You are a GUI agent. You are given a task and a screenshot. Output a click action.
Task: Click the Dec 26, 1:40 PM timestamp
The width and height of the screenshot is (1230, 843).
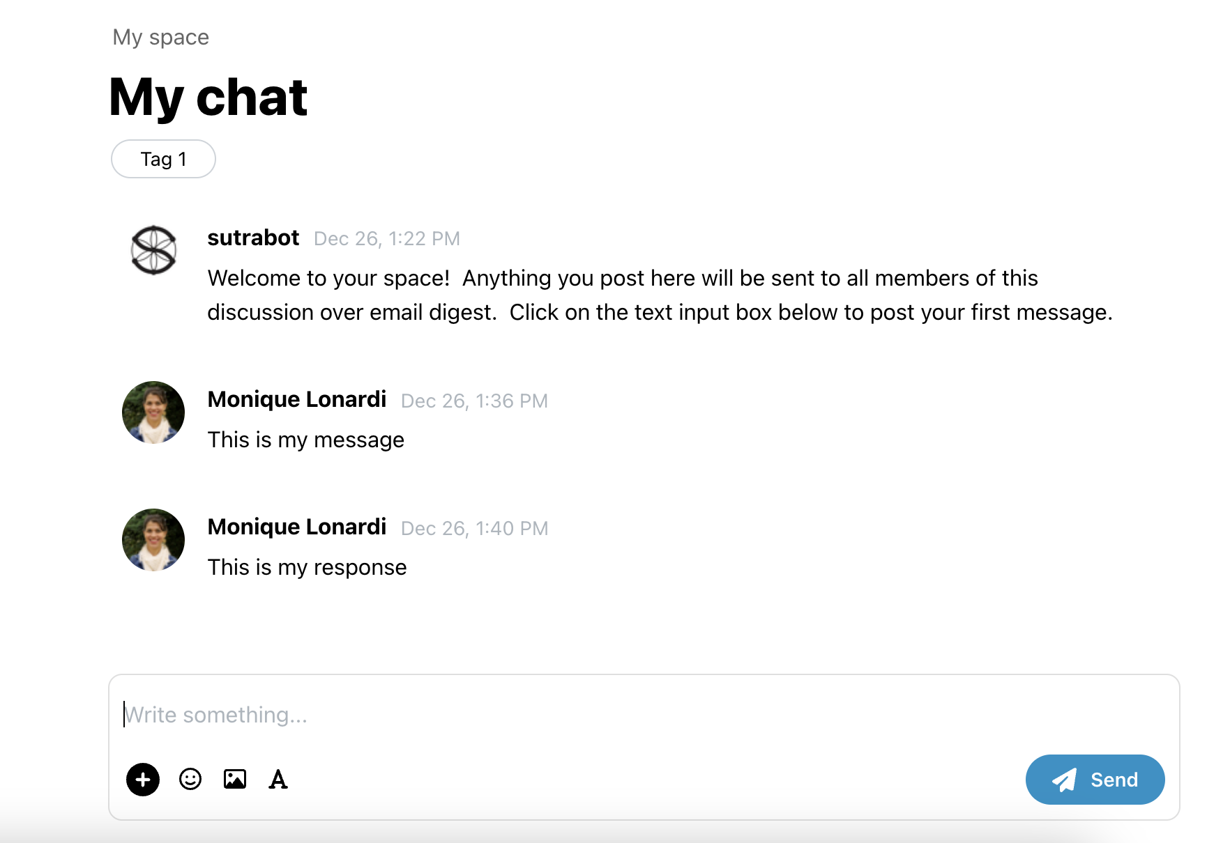coord(475,529)
